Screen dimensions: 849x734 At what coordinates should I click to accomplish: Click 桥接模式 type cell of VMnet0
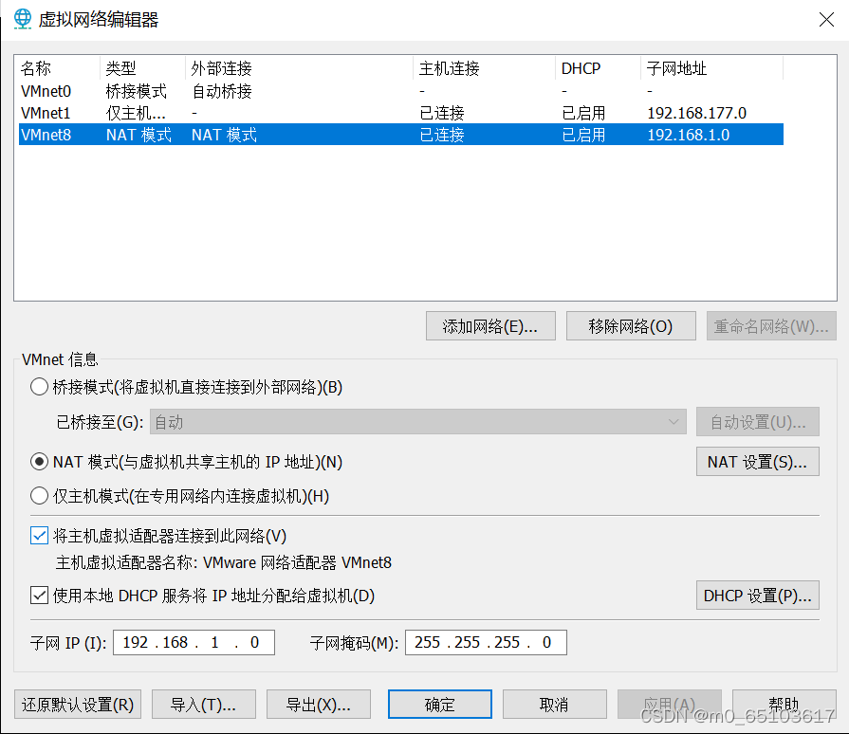pos(137,91)
